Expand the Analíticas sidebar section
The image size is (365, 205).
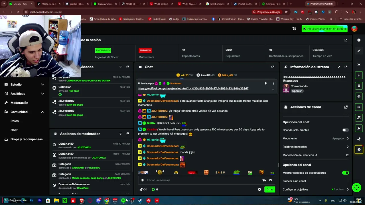[x=42, y=94]
